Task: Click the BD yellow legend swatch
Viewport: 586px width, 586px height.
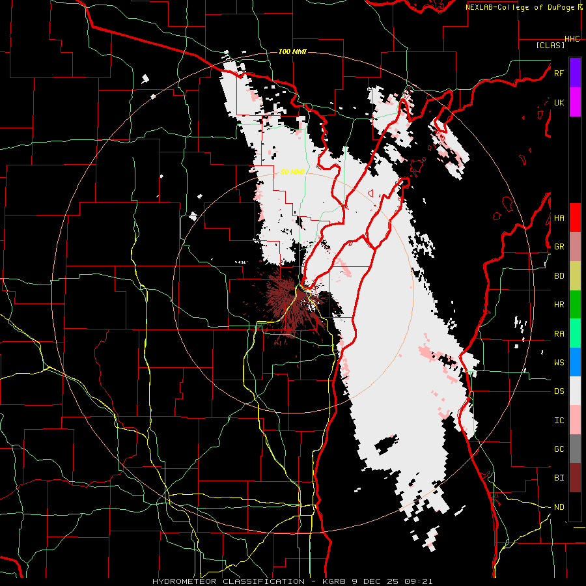Action: coord(575,275)
